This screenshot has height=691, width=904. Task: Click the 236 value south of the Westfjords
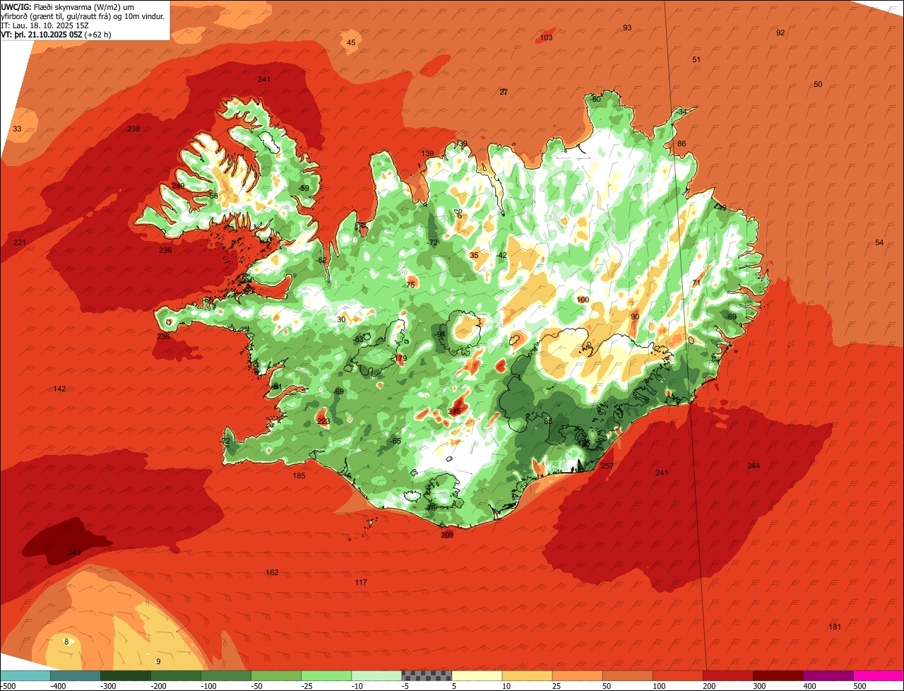pos(165,250)
